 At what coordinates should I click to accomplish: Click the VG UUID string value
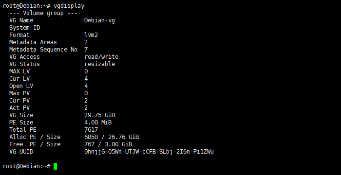tap(149, 152)
